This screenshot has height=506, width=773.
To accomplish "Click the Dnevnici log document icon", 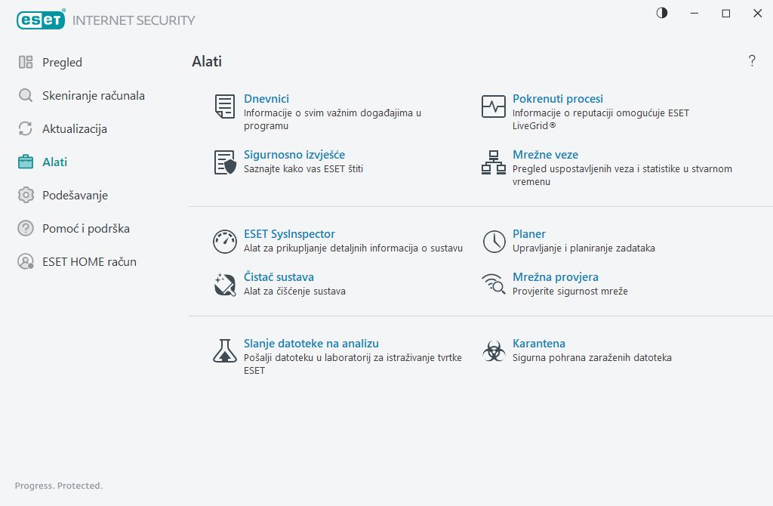I will 225,106.
